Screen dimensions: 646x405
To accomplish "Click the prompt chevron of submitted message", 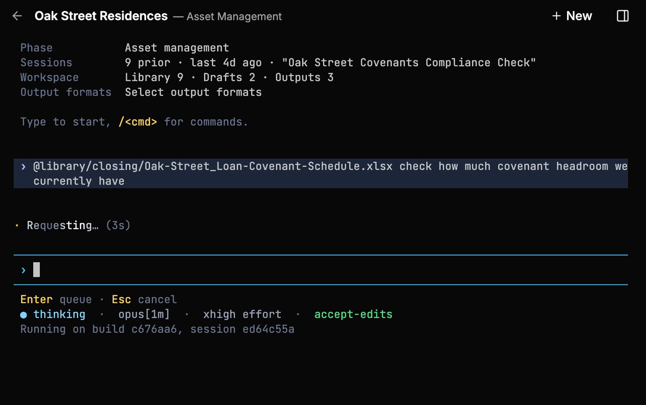I will [x=23, y=166].
